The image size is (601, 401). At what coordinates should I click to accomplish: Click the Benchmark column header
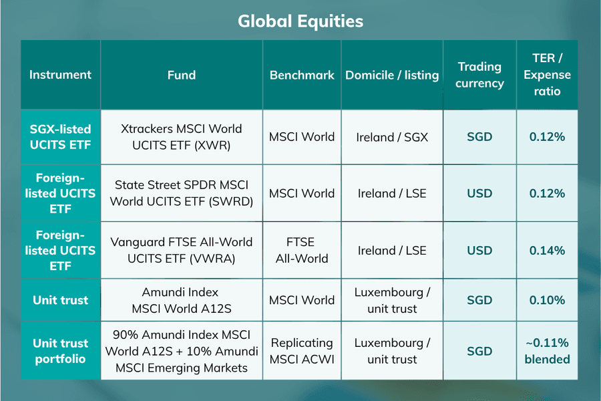(302, 75)
